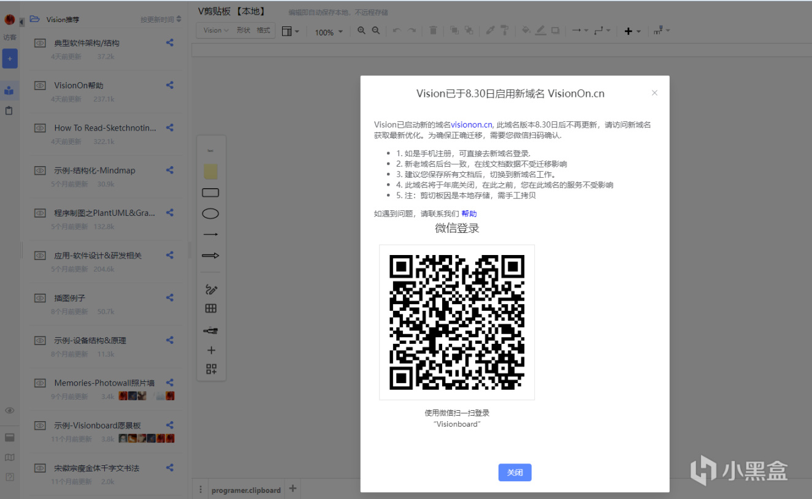Select the thin arrow line tool
The width and height of the screenshot is (812, 499).
click(210, 234)
